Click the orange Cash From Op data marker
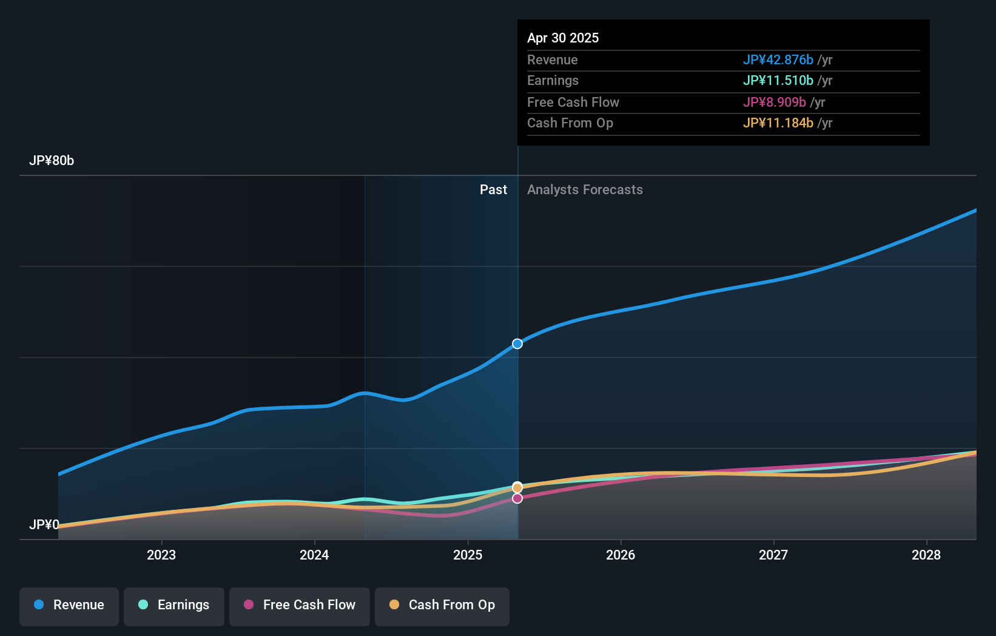This screenshot has height=636, width=996. 517,487
